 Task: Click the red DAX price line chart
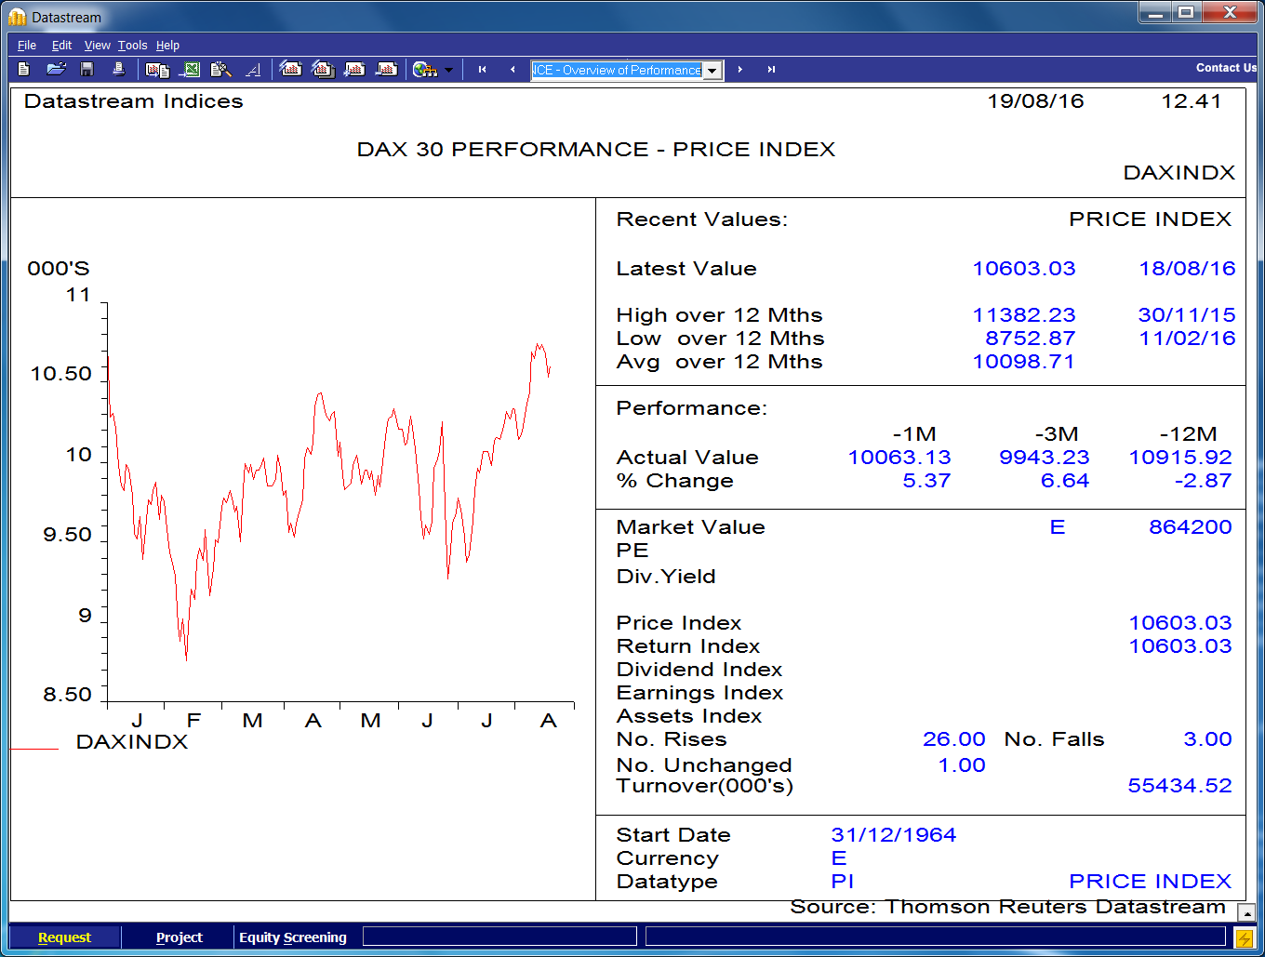[327, 502]
